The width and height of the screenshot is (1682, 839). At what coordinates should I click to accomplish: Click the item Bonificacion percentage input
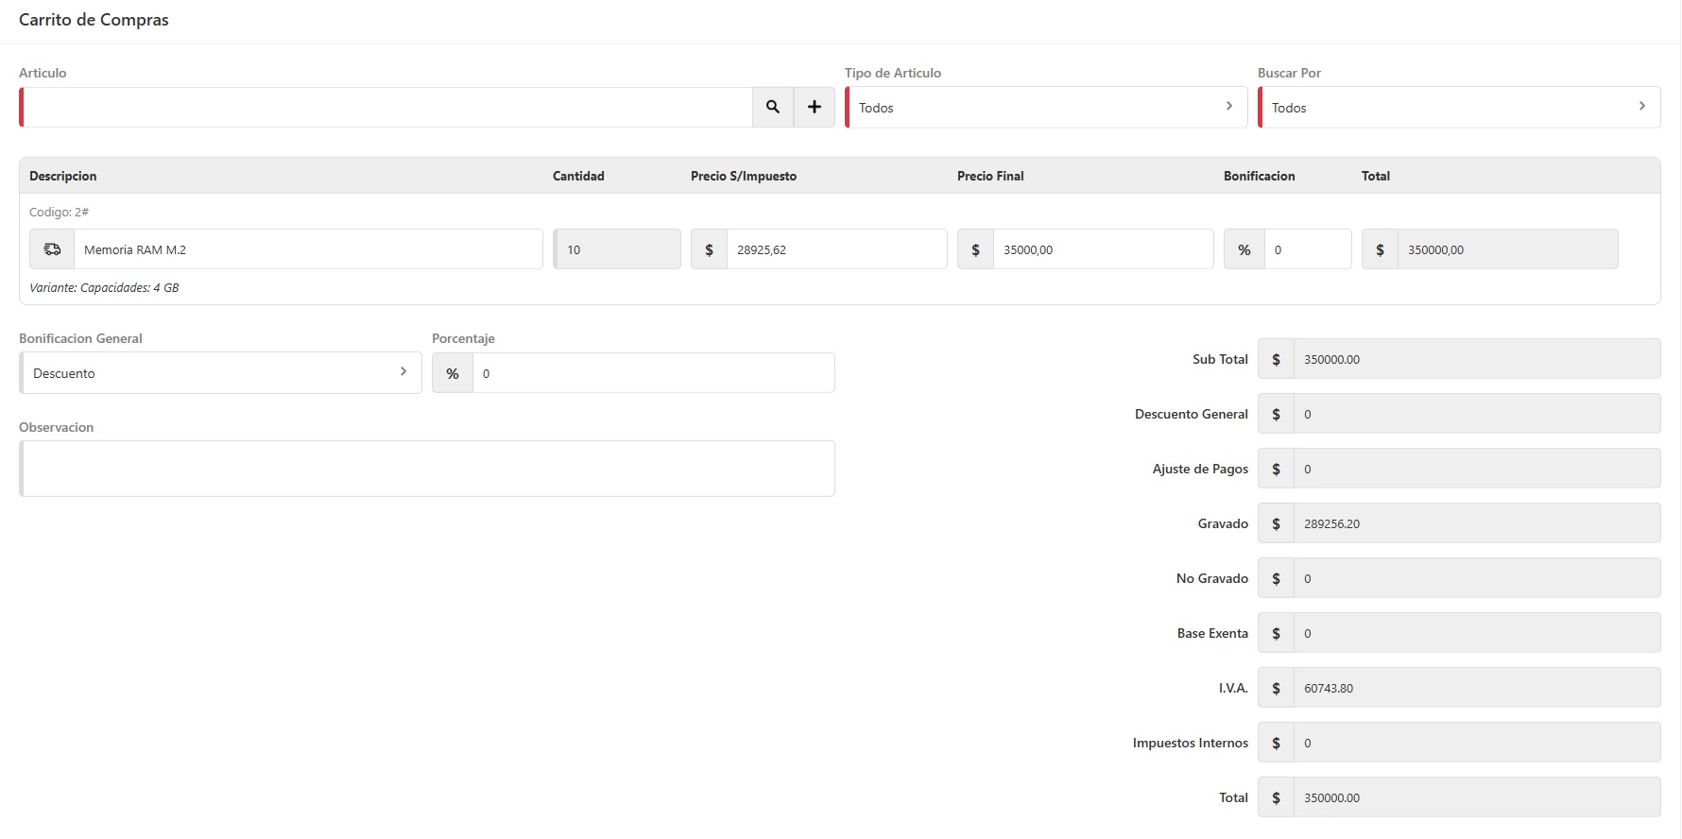[x=1307, y=249]
